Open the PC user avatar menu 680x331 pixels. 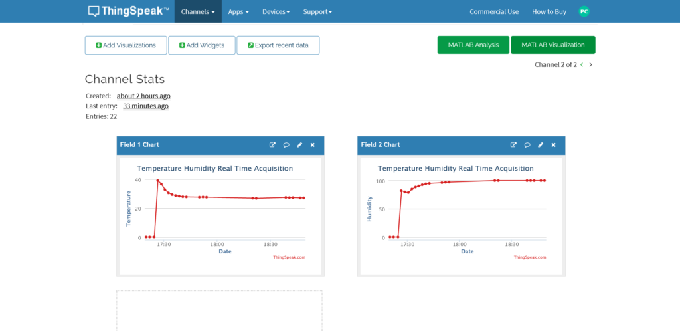pos(584,11)
